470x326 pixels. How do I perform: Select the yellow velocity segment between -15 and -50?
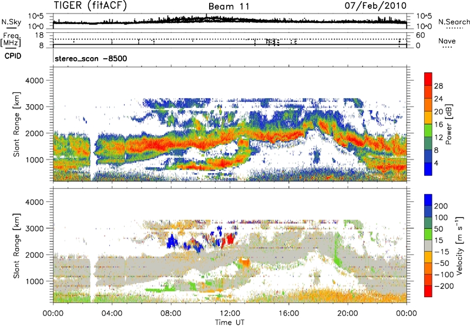pyautogui.click(x=428, y=257)
